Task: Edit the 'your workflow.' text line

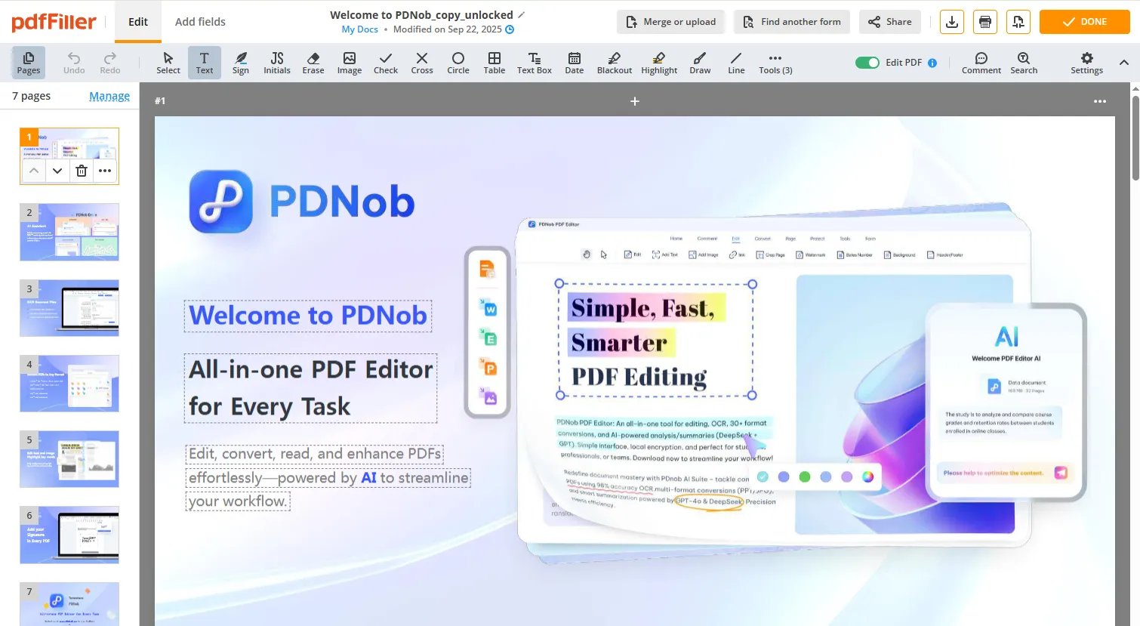Action: coord(238,501)
